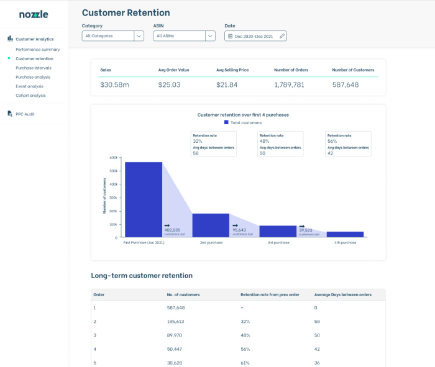This screenshot has height=367, width=435.
Task: Click Number of Orders 1,789,781
Action: click(290, 84)
